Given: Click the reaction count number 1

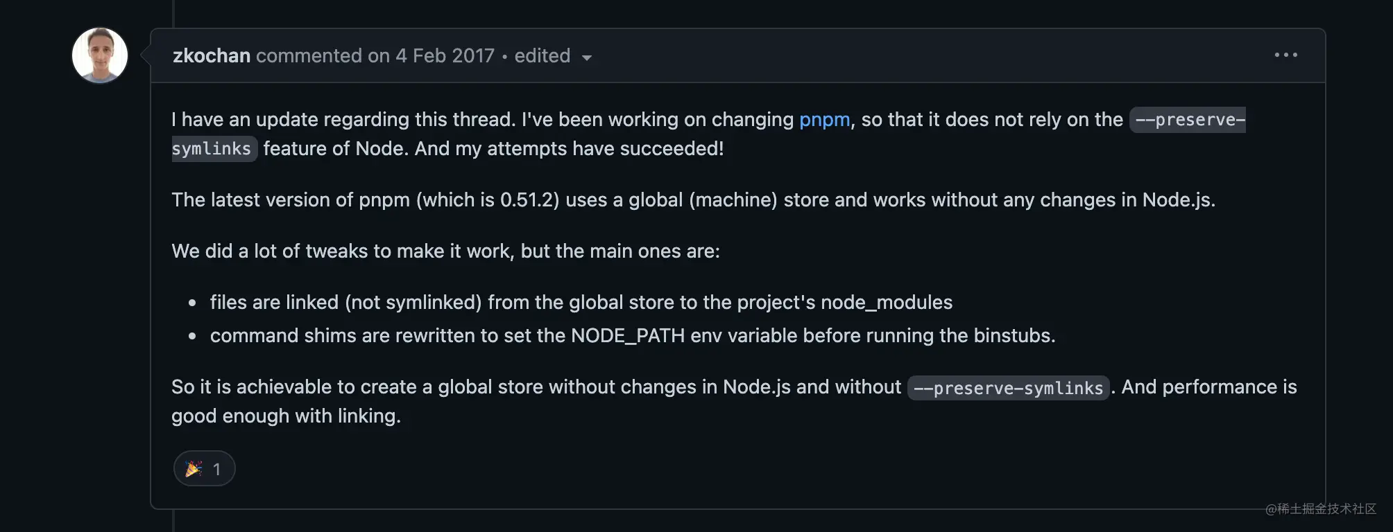Looking at the screenshot, I should tap(216, 470).
